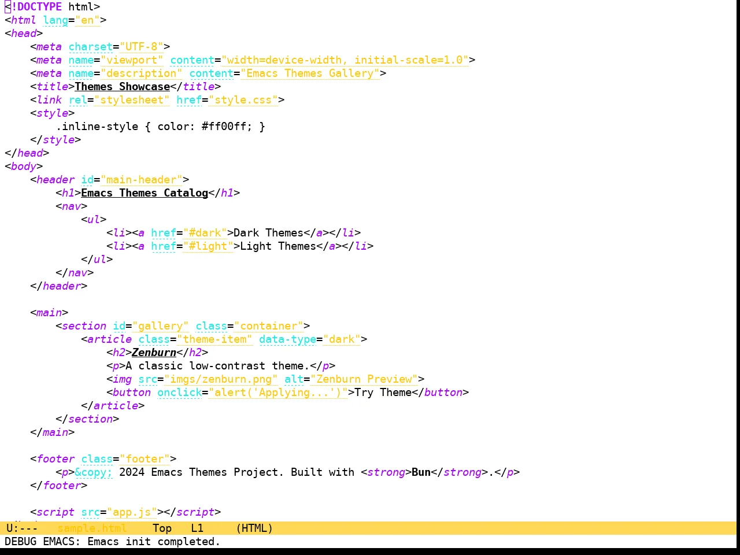Click the "#light" href value
This screenshot has height=555, width=740.
point(208,246)
